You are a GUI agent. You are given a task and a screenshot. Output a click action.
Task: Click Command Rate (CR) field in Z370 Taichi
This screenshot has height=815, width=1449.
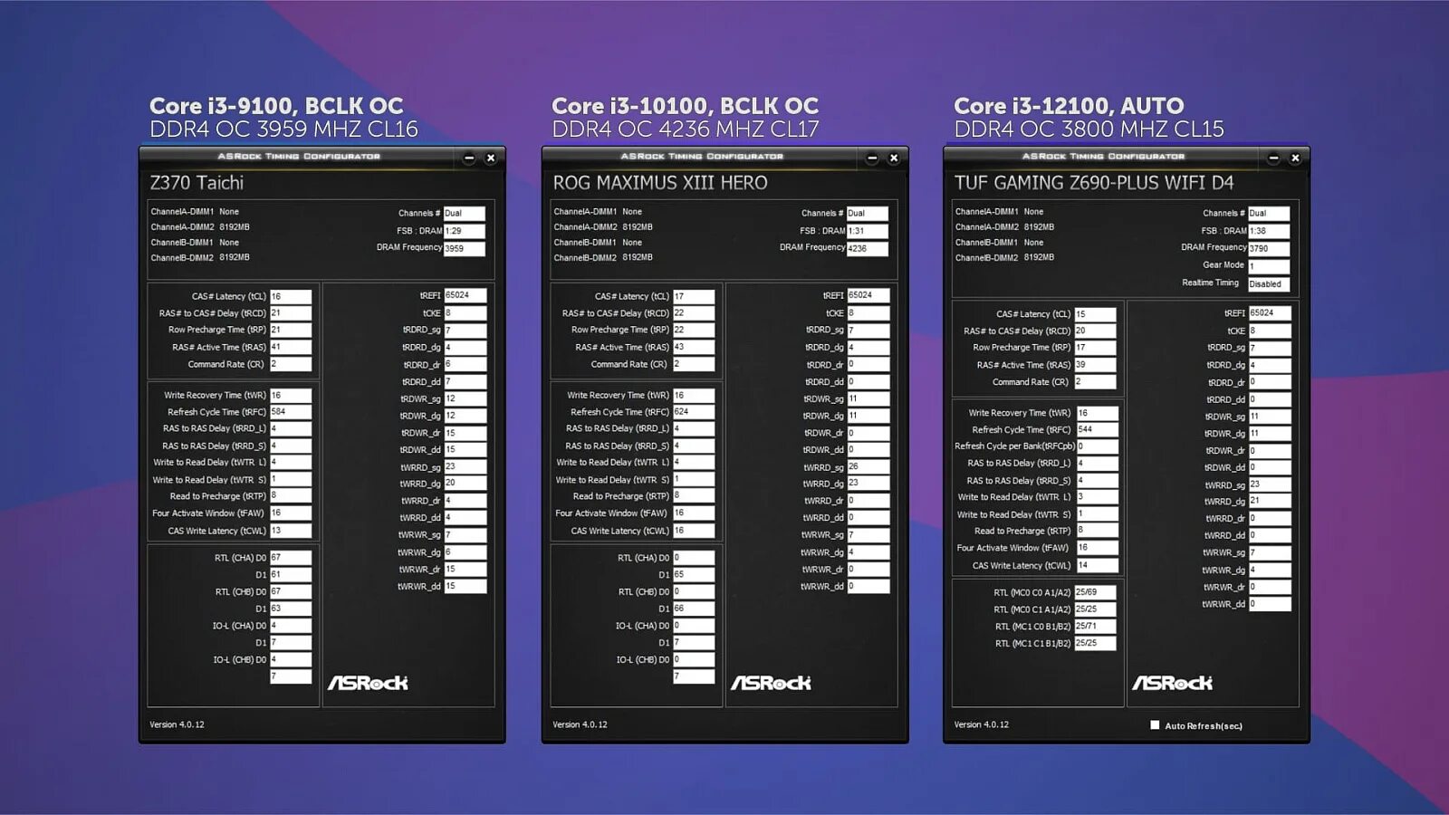coord(291,364)
